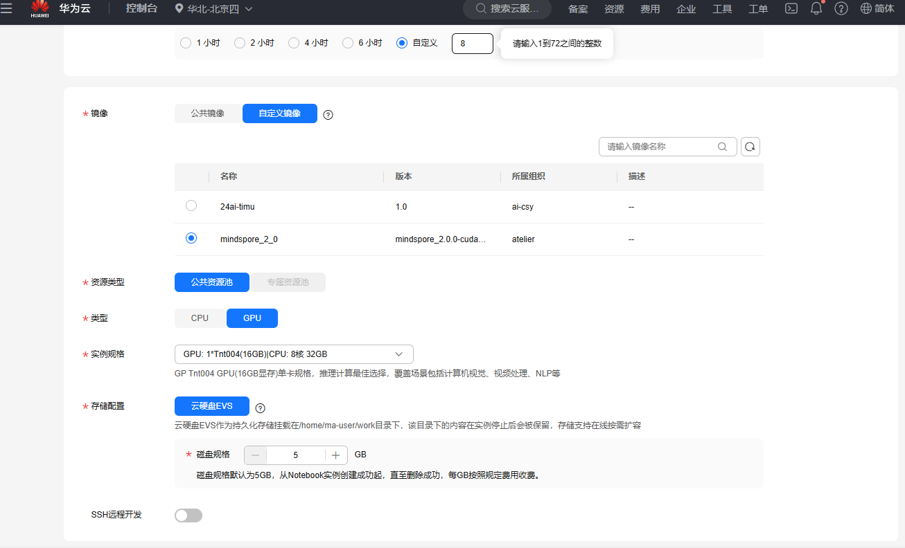Click the search magnifier icon in top bar

481,9
